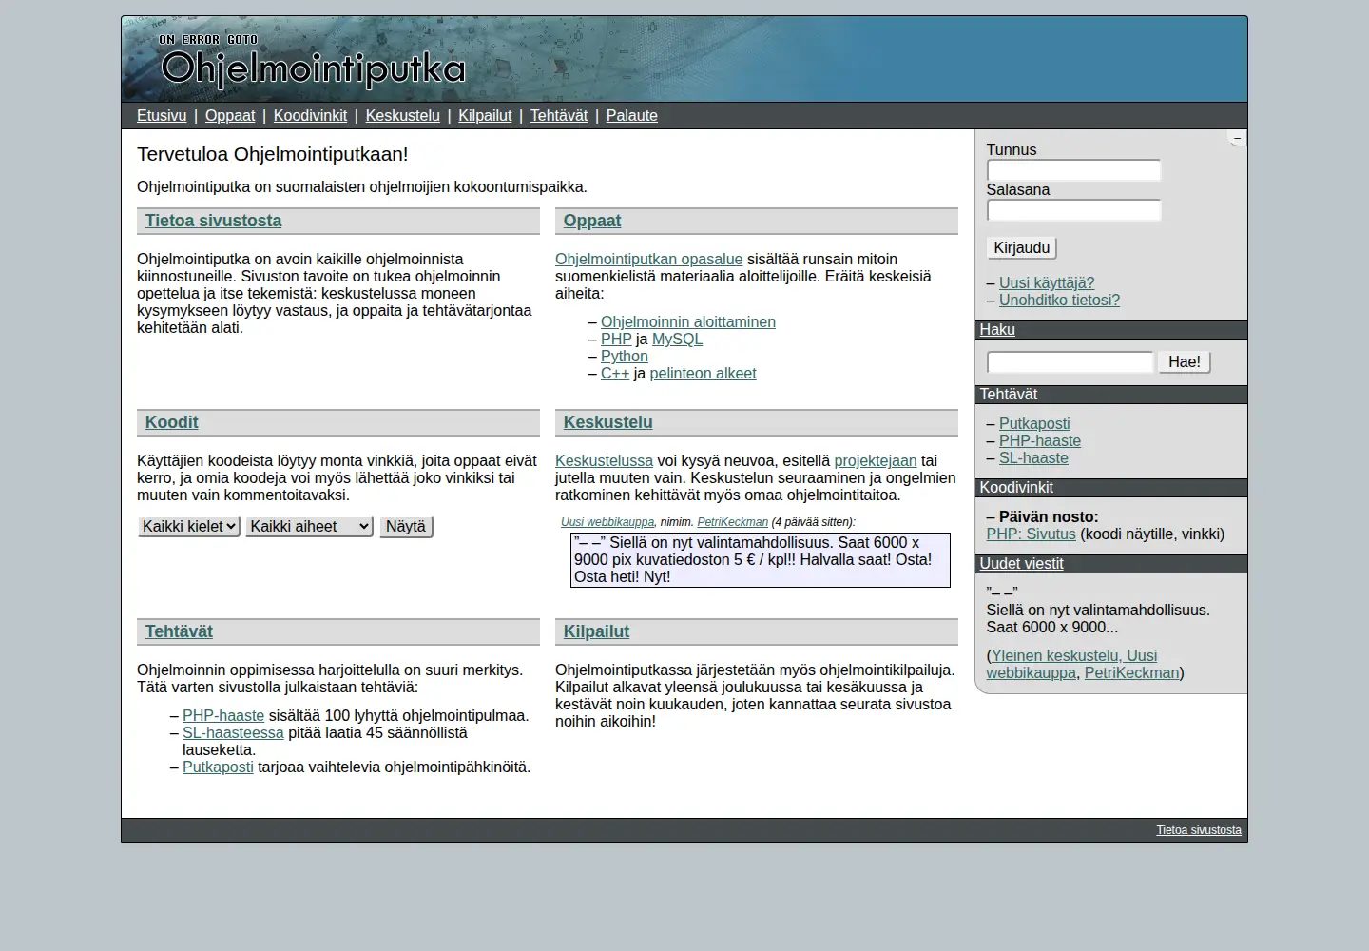The width and height of the screenshot is (1369, 951).
Task: Follow the MySQL guide link
Action: 677,339
